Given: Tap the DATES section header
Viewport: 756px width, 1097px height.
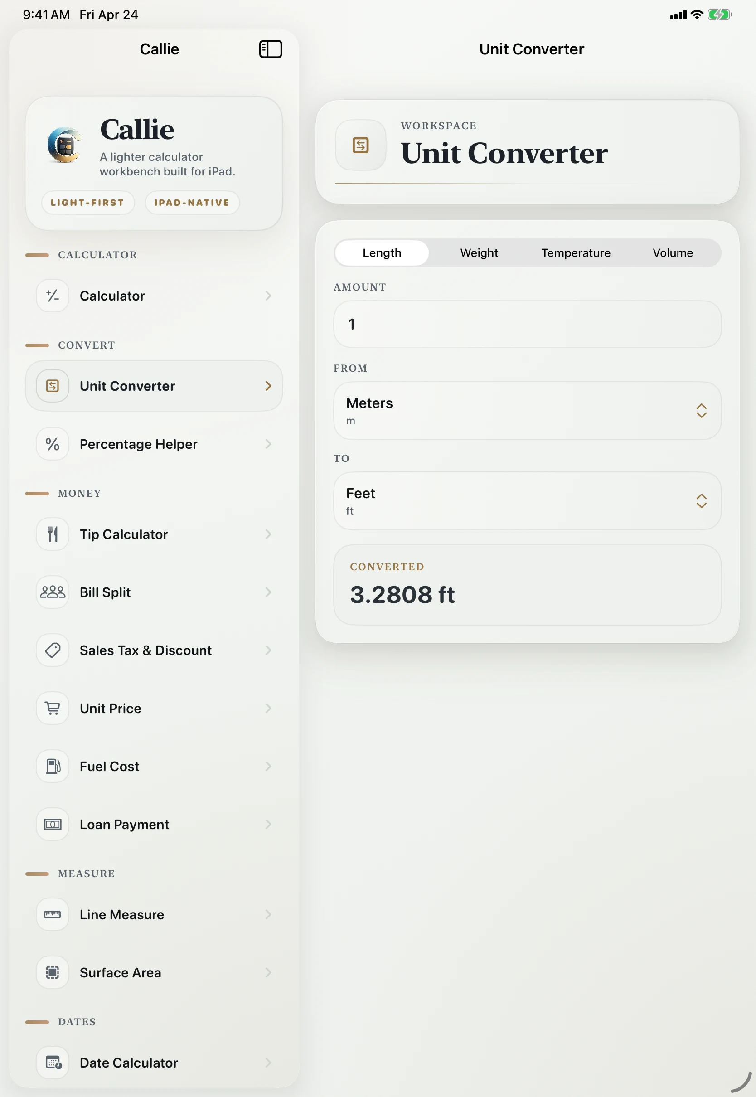Looking at the screenshot, I should pos(77,1022).
